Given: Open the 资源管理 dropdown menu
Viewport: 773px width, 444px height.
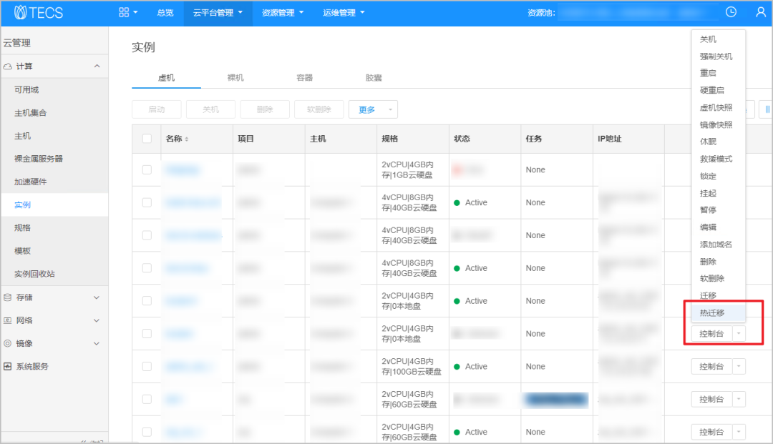Looking at the screenshot, I should [x=283, y=13].
